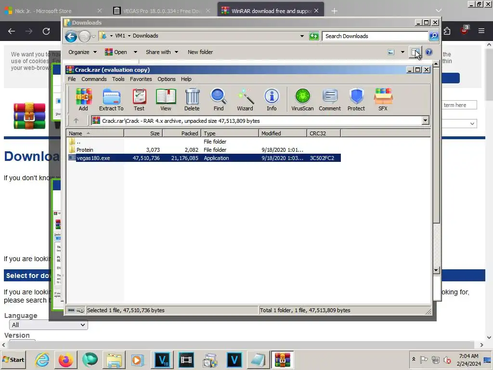
Task: Switch to Nick Jr. Microsoft Store tab
Action: (53, 11)
